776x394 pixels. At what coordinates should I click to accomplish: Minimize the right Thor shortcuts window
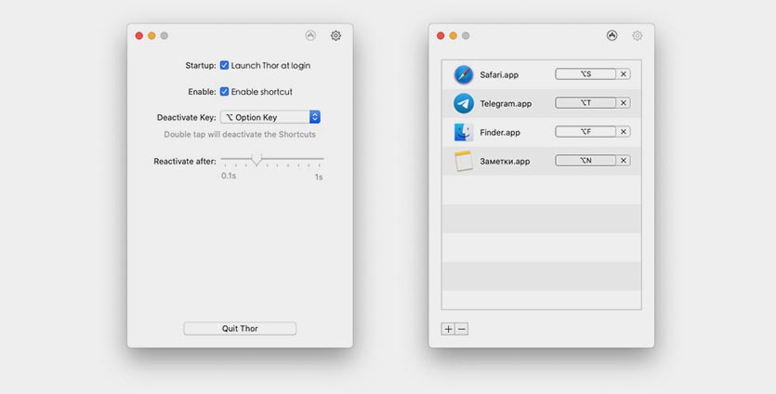click(453, 35)
